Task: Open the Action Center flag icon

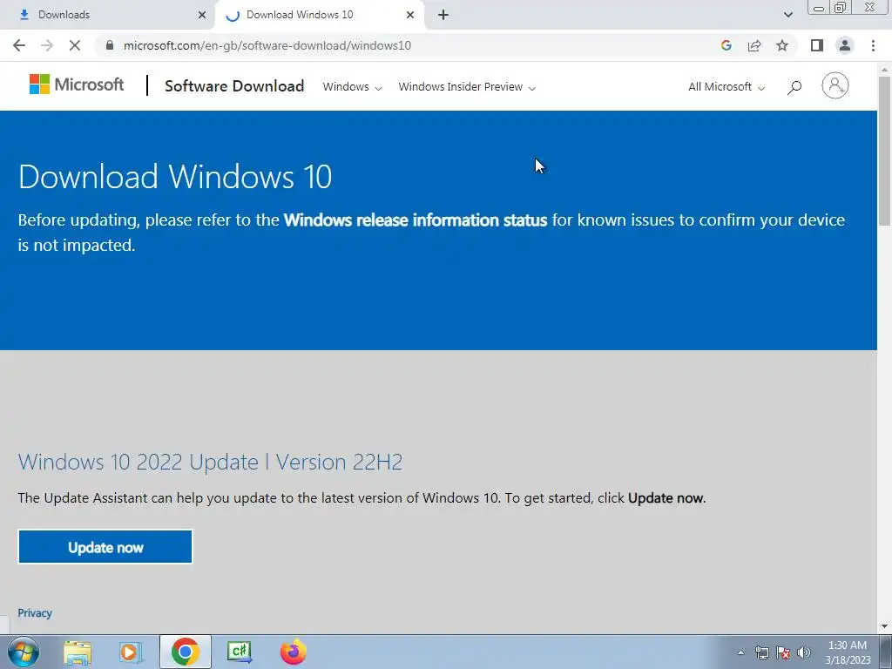Action: (x=783, y=652)
